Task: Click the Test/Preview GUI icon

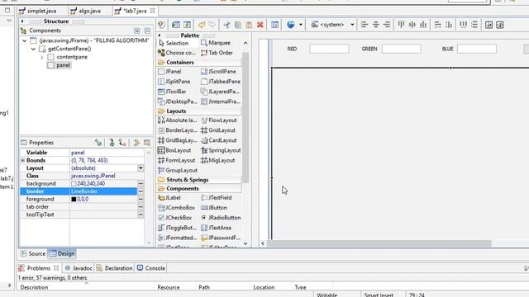Action: coord(176,25)
